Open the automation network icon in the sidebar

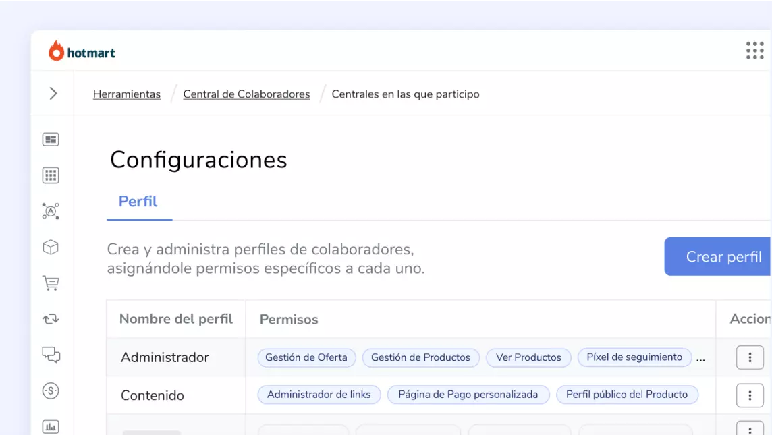52,211
